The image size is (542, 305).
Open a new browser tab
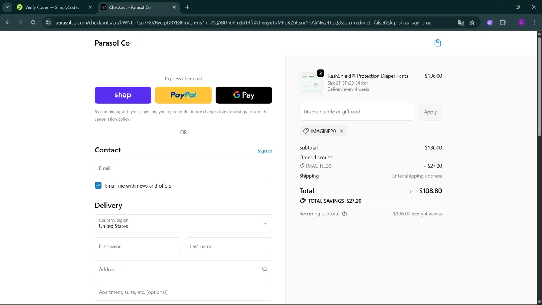(x=187, y=7)
